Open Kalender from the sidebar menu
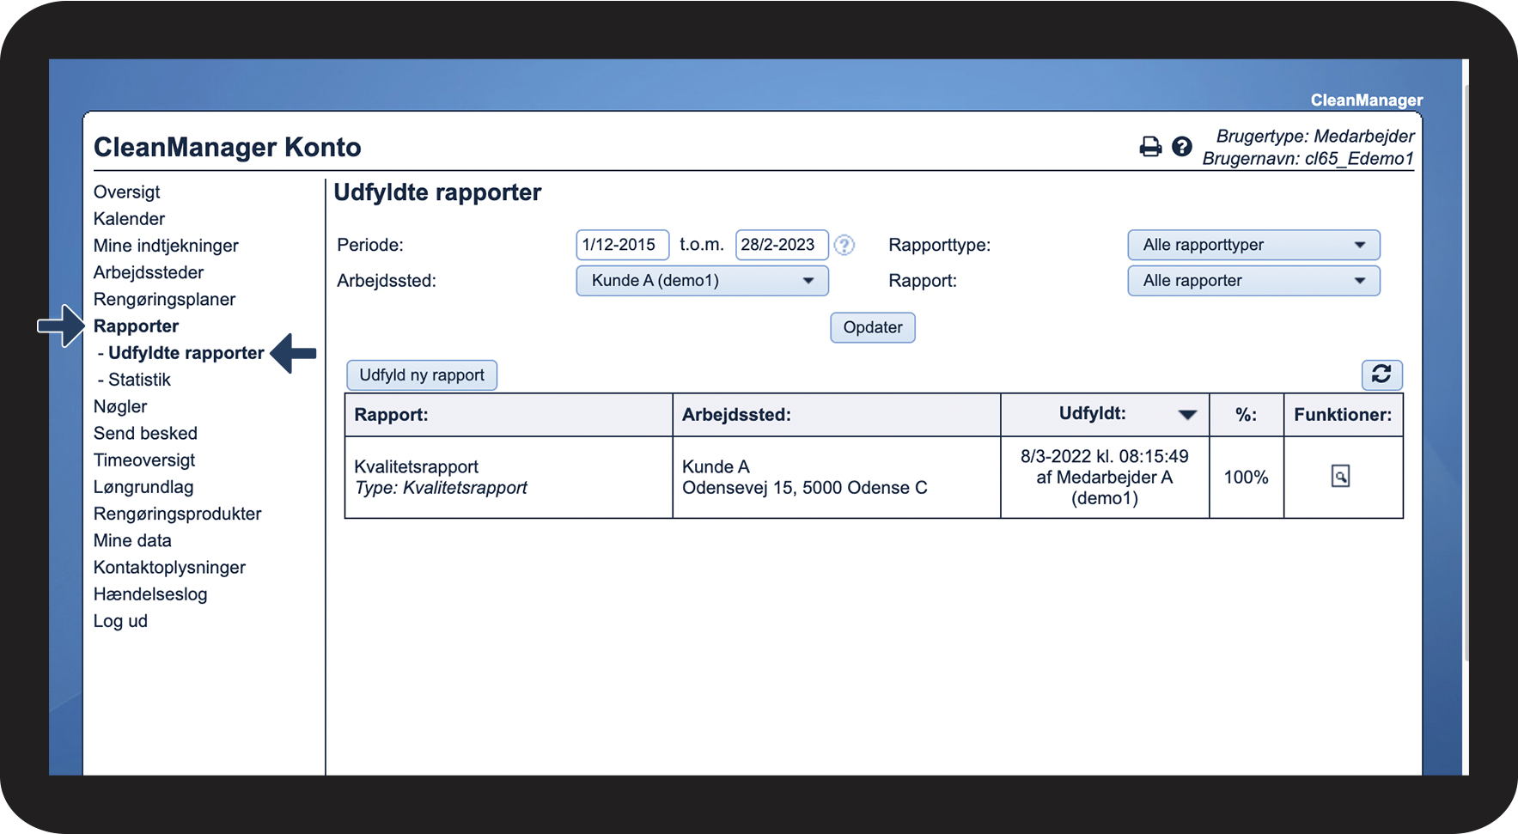Viewport: 1518px width, 834px height. (x=129, y=219)
